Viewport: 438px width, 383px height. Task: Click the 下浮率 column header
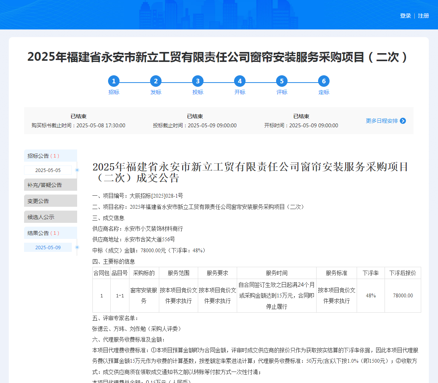371,273
